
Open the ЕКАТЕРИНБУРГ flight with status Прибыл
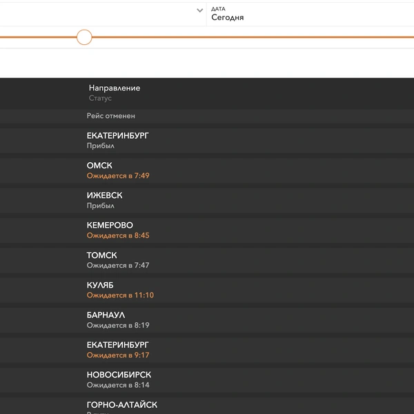207,141
